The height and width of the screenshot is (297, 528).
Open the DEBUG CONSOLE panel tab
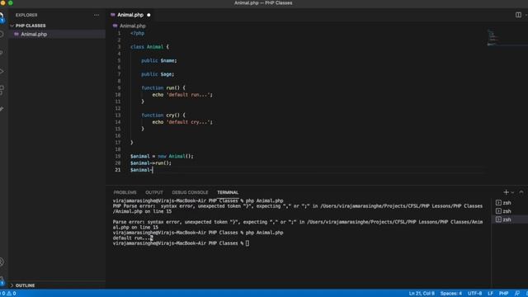coord(190,192)
